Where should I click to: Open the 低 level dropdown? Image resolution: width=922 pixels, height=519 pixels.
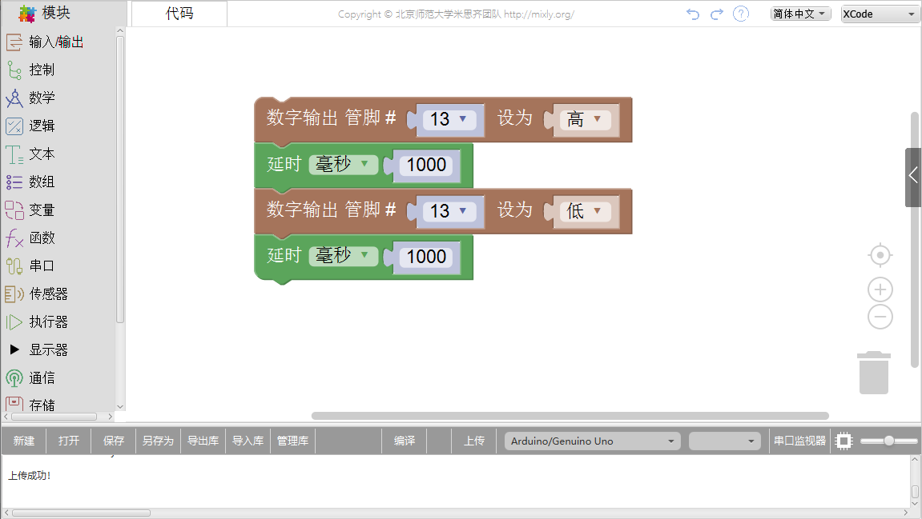click(x=585, y=211)
